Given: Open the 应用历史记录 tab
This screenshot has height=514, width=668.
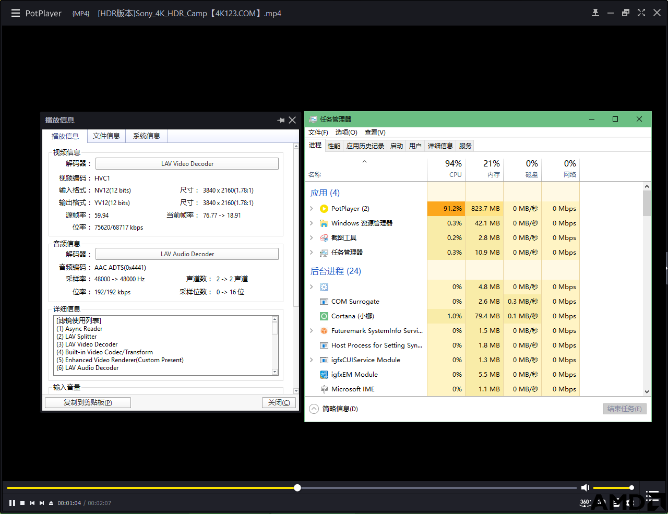Looking at the screenshot, I should pos(365,146).
